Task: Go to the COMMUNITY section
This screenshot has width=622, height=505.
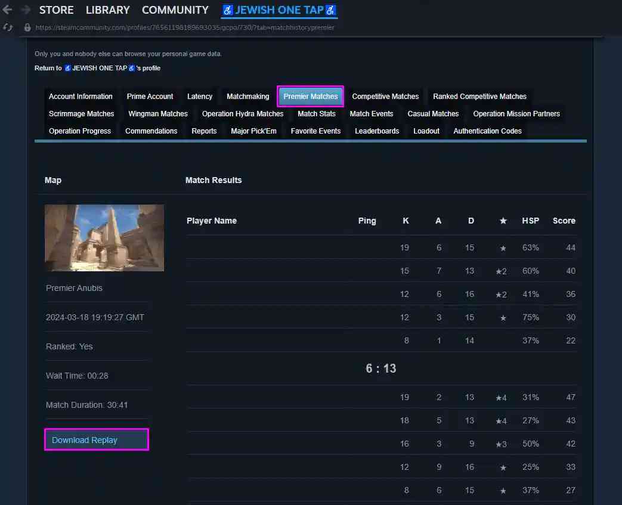Action: (x=175, y=10)
